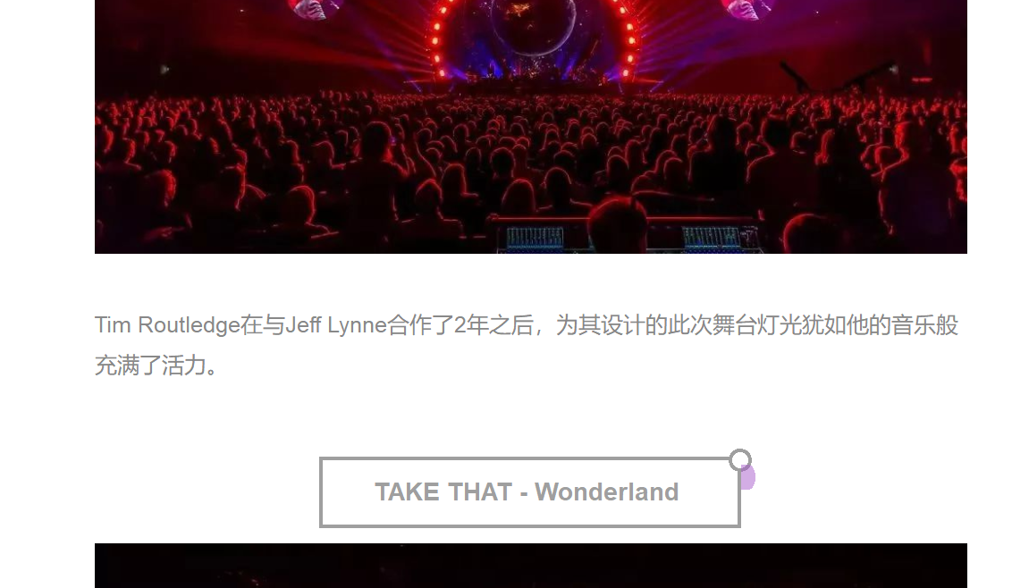This screenshot has height=588, width=1012.
Task: Click the words TAKE THAT in heading
Action: (443, 492)
